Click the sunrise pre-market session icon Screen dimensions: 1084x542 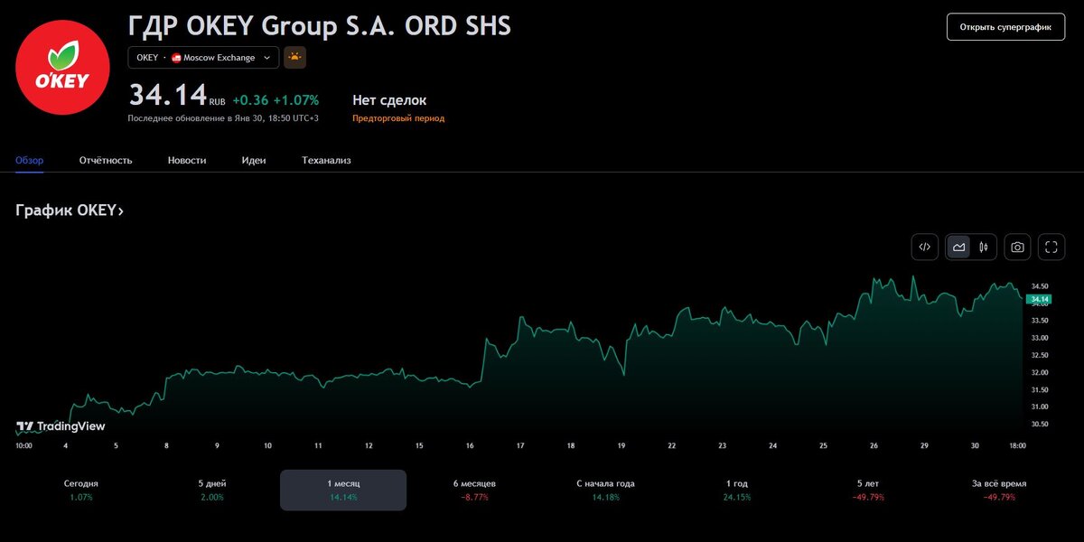[294, 57]
